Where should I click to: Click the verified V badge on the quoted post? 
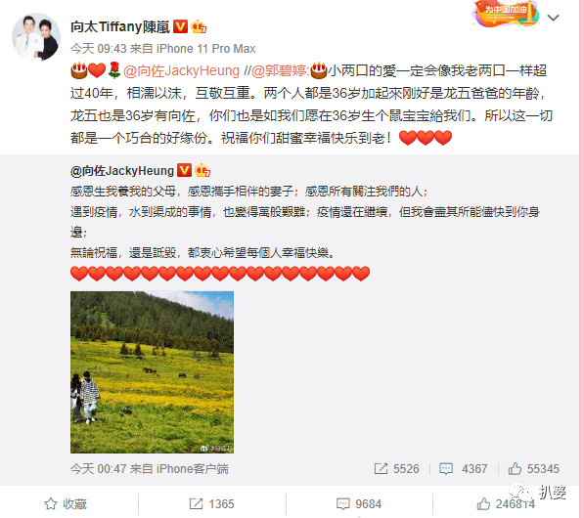(x=184, y=170)
